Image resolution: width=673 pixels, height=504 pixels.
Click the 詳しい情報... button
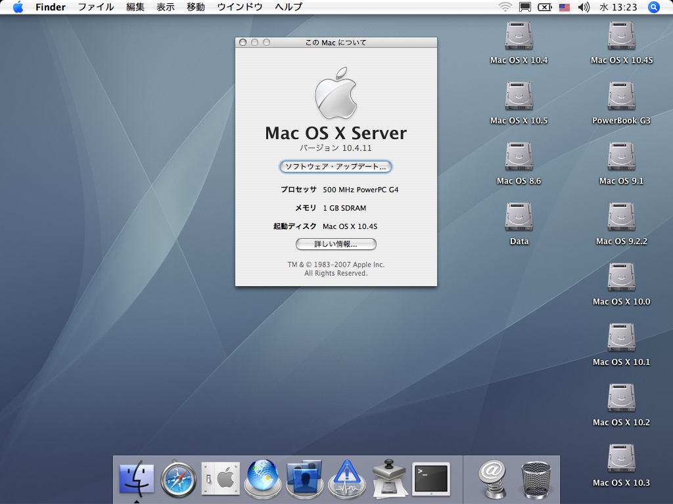pos(336,244)
